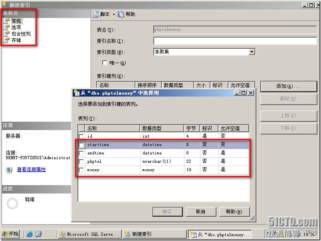Screen dimensions: 321x241
Task: Open the 查看连接属性 link
Action: tap(31, 170)
